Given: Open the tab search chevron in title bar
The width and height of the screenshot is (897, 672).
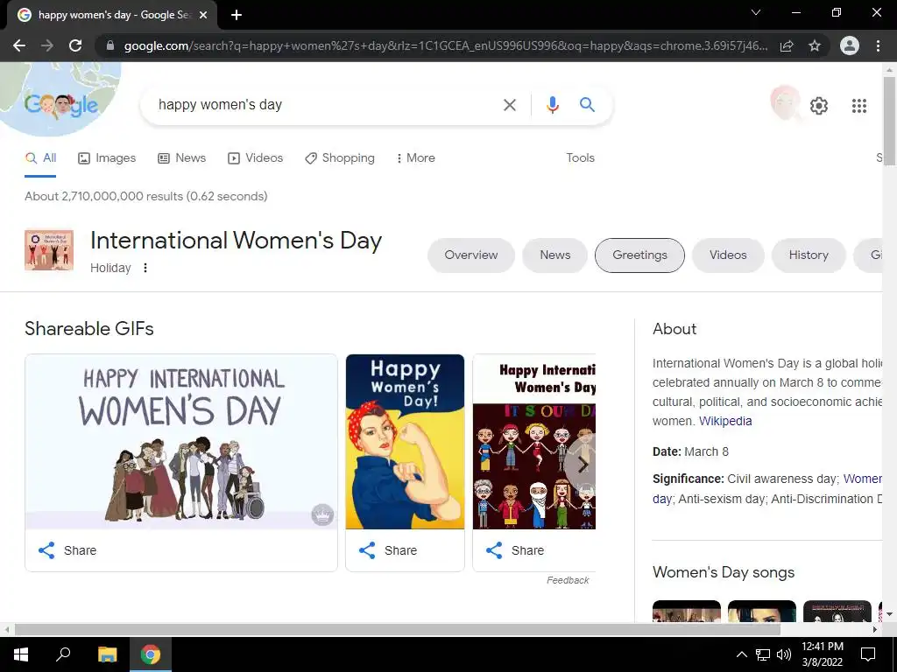Looking at the screenshot, I should coord(756,12).
